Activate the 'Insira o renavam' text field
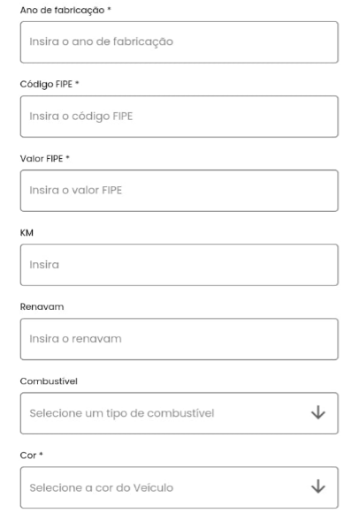 pos(179,339)
